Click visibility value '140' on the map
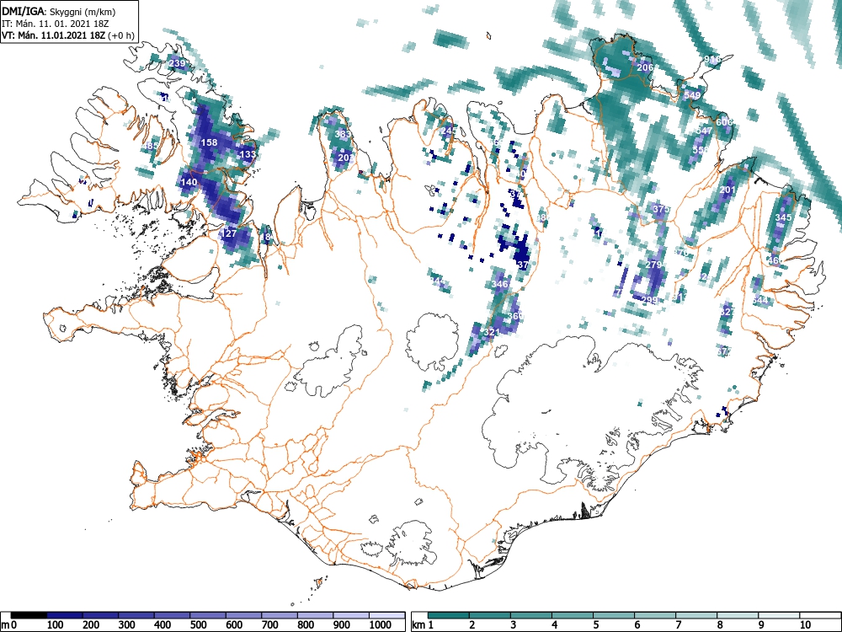Screen dimensions: 842x632 click(x=189, y=182)
